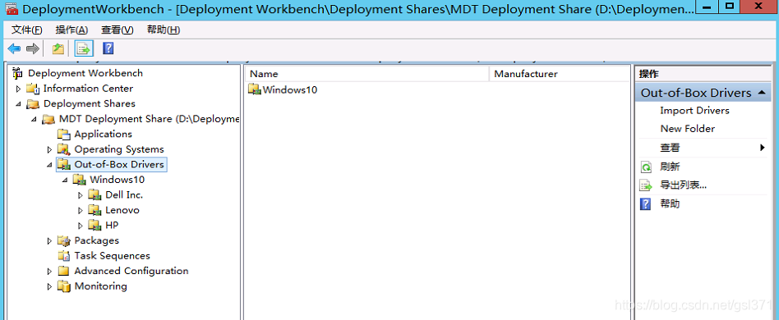Click the Dell Inc. folder icon
The image size is (779, 320).
click(94, 195)
